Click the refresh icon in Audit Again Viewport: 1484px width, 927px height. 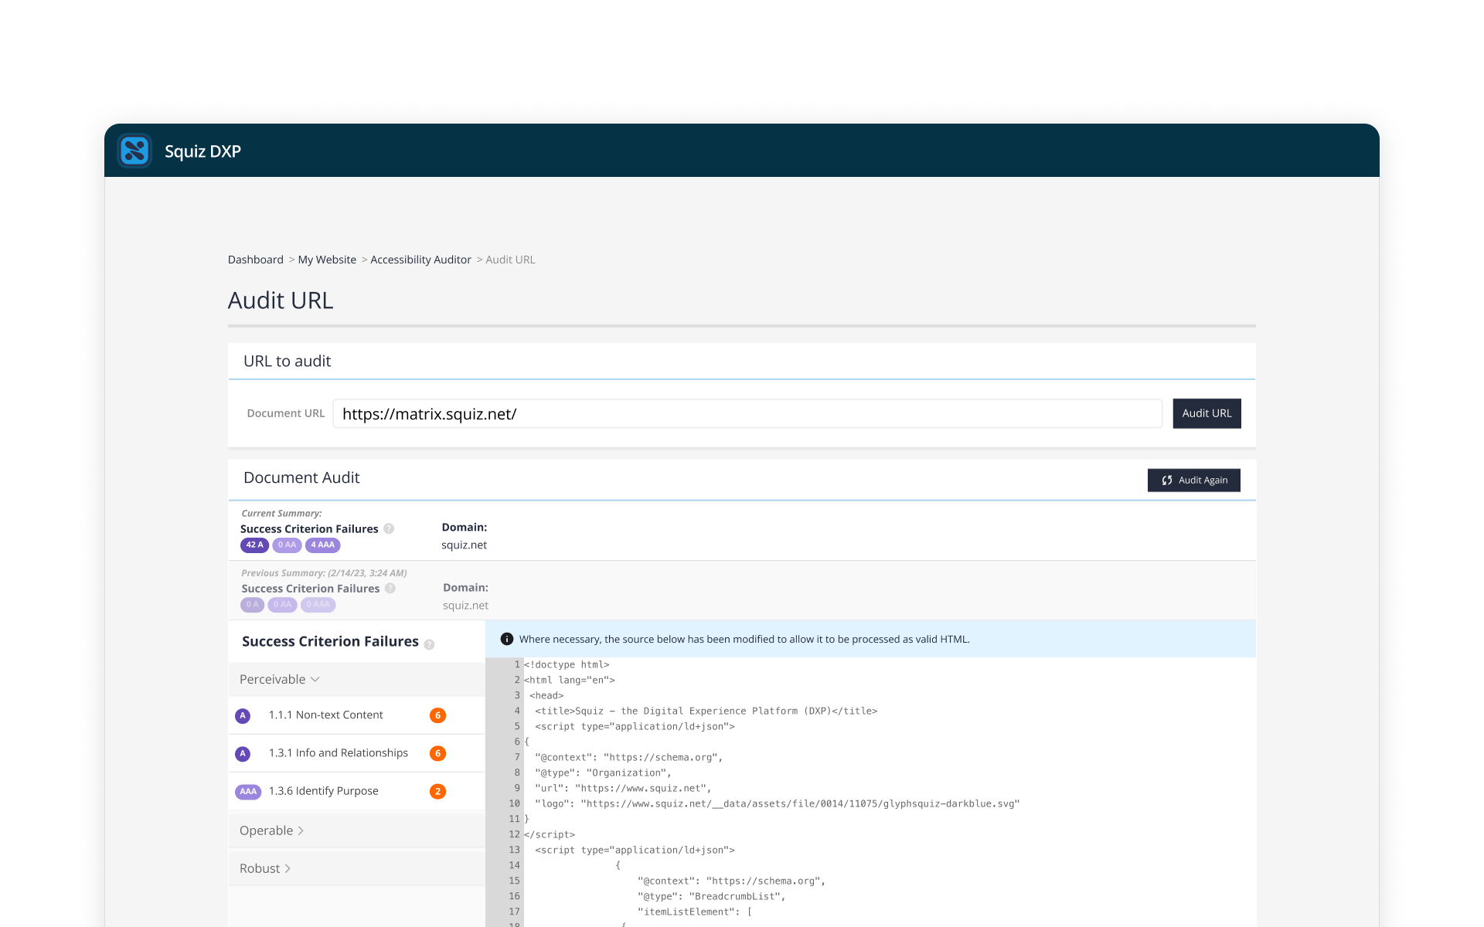(1167, 480)
